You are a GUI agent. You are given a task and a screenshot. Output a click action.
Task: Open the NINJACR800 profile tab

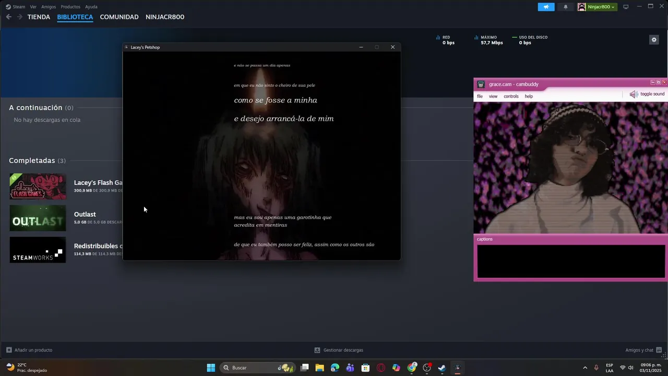point(165,17)
